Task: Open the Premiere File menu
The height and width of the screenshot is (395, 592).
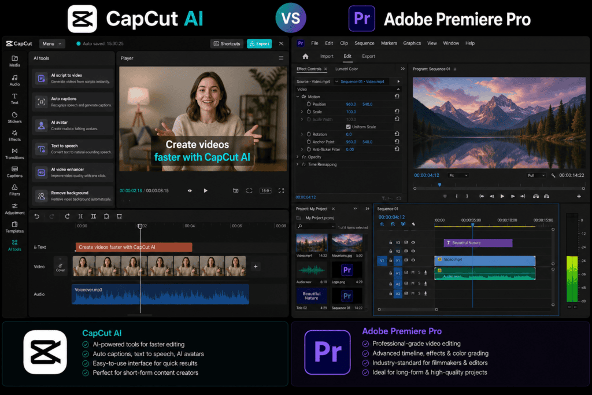Action: 314,43
